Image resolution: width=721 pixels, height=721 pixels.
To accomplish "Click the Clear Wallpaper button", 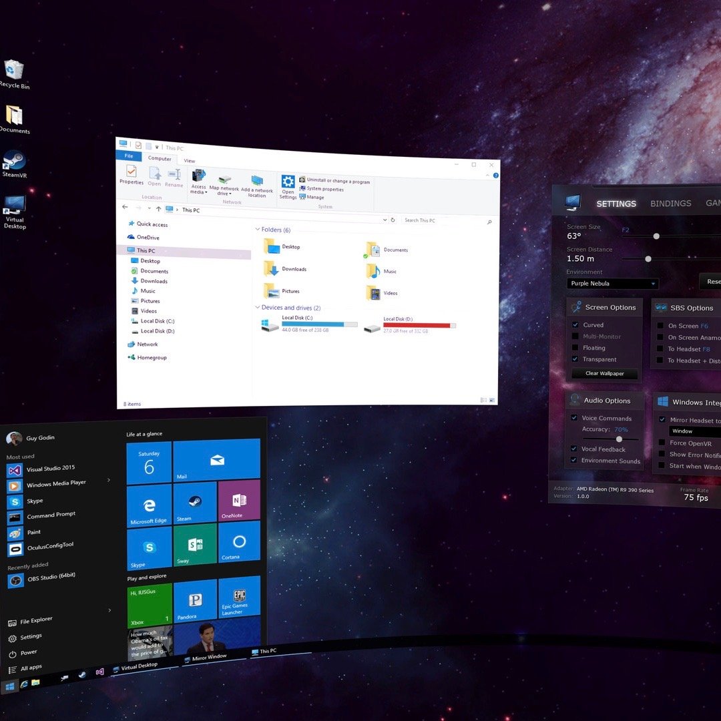I will pos(604,373).
